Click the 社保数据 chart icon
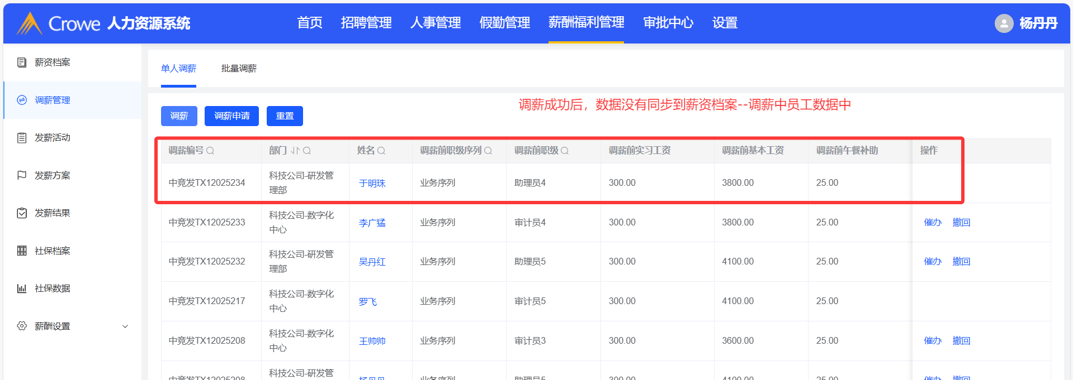The height and width of the screenshot is (380, 1073). tap(22, 288)
